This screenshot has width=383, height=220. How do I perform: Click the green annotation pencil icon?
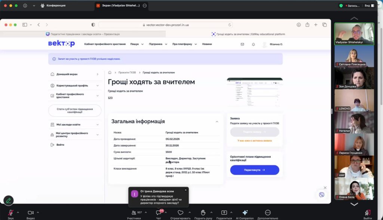tap(9, 200)
